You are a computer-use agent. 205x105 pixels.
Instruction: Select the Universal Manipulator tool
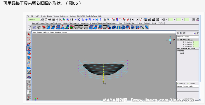tap(29, 62)
